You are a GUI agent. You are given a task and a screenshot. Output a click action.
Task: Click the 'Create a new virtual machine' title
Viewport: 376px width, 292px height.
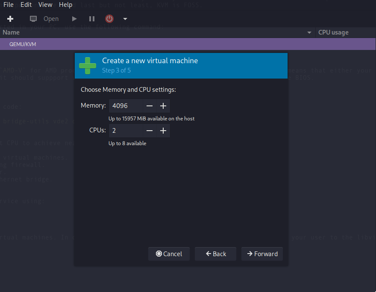[150, 61]
